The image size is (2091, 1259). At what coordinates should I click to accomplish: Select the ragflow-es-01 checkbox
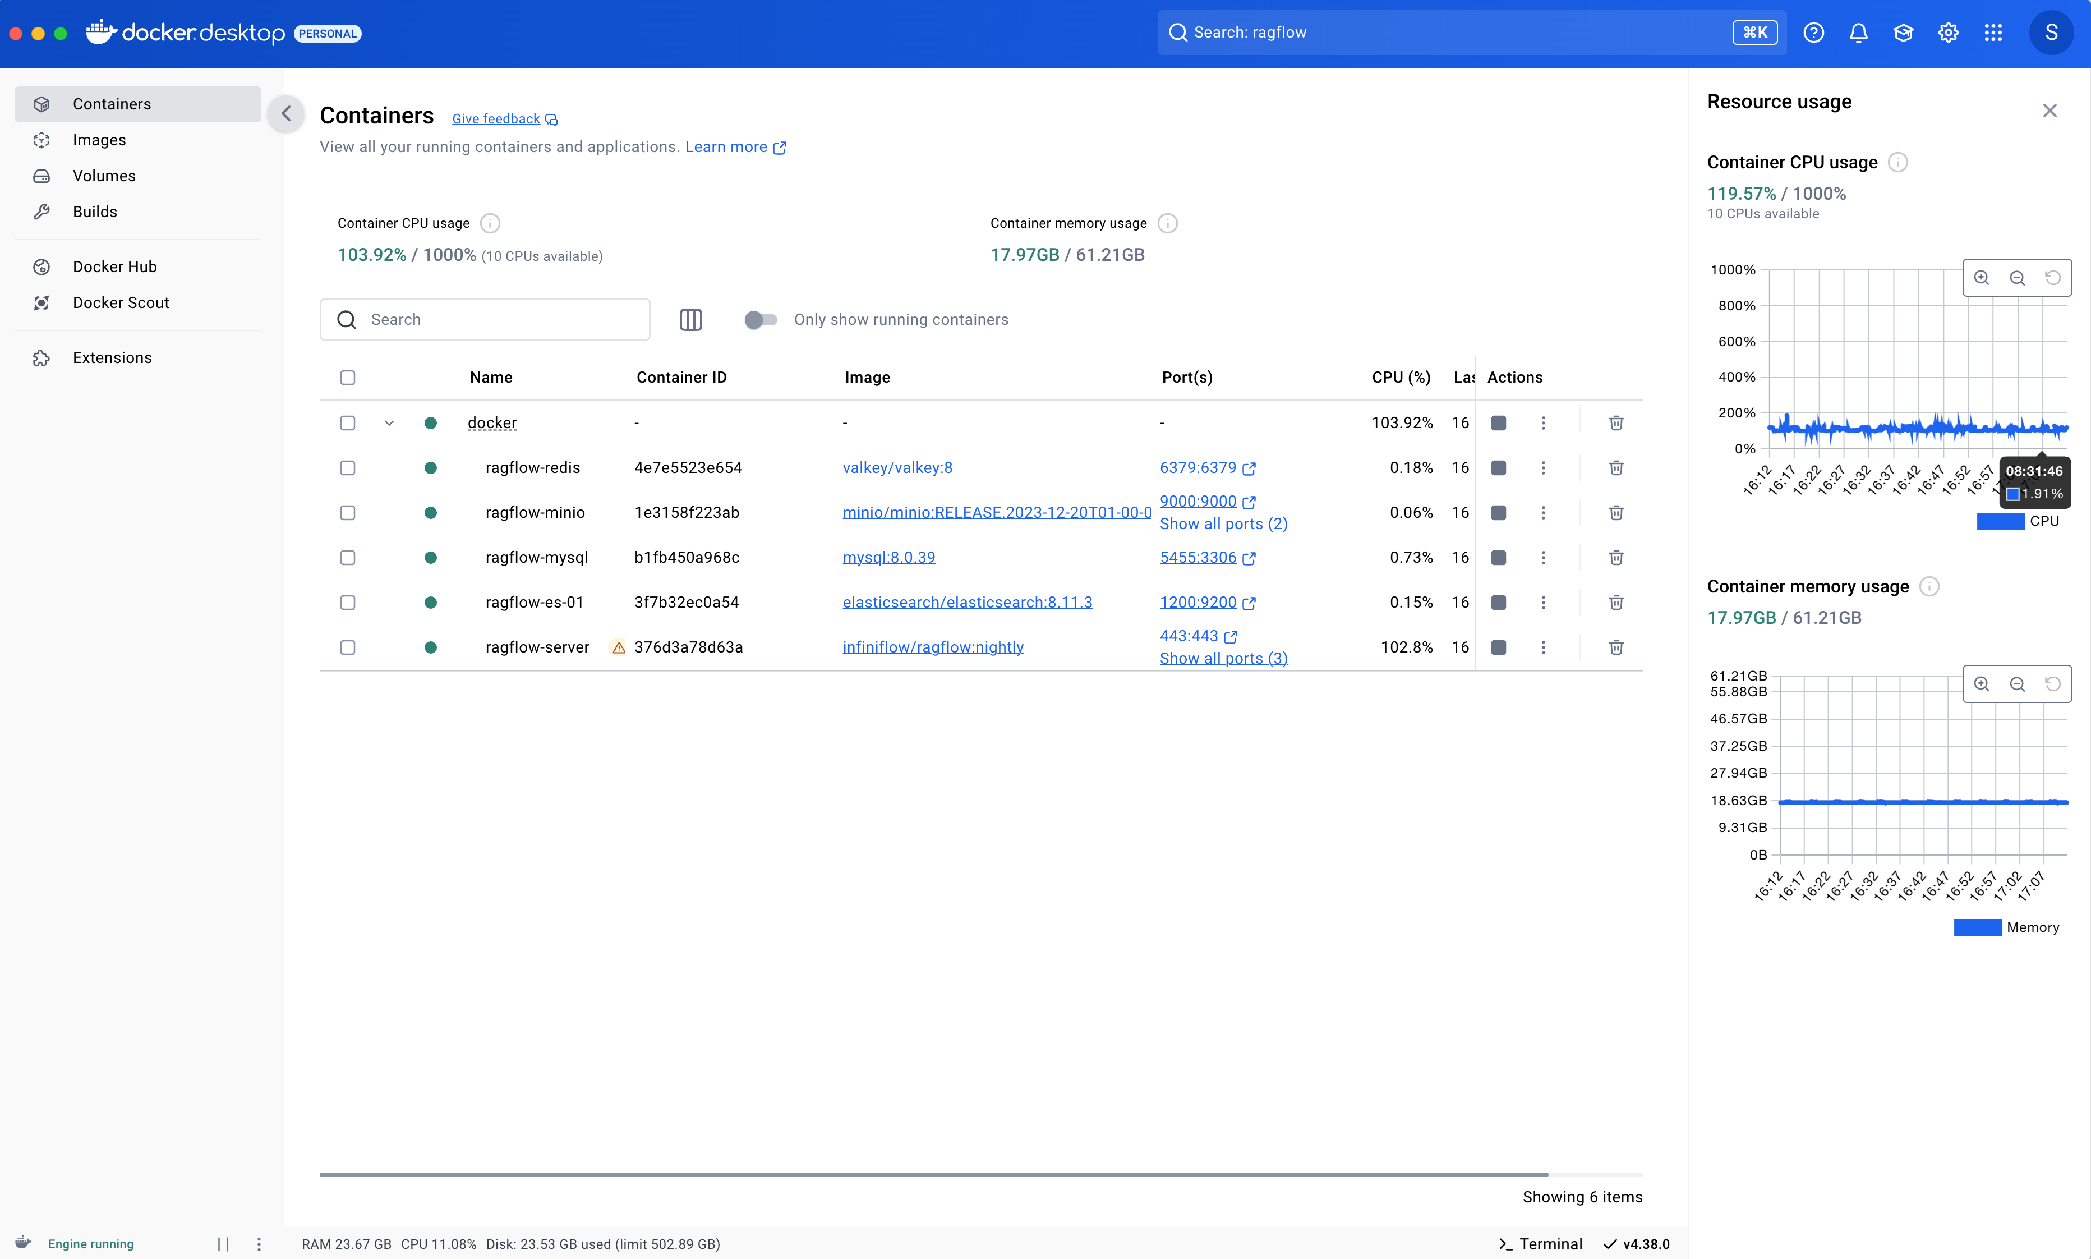(x=348, y=603)
